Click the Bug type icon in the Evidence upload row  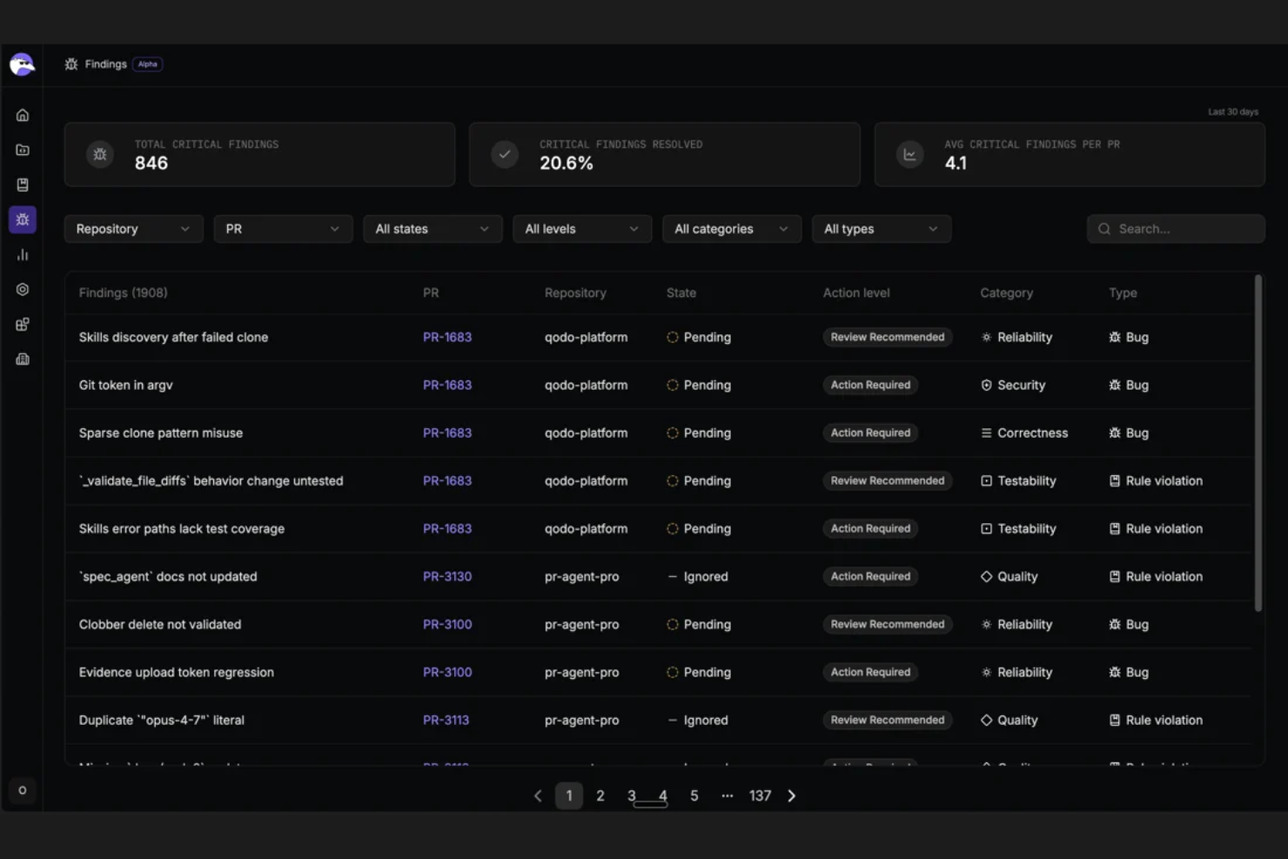click(x=1115, y=672)
